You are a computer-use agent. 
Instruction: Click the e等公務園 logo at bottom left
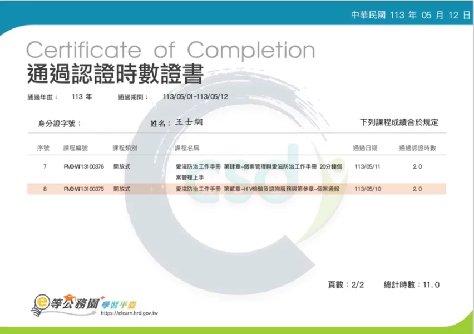click(66, 302)
